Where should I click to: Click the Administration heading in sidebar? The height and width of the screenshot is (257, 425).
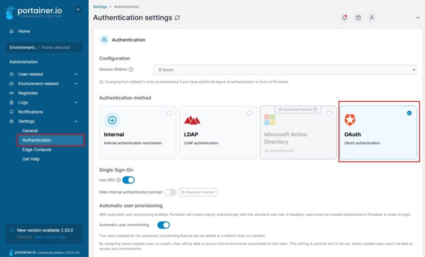coord(23,61)
